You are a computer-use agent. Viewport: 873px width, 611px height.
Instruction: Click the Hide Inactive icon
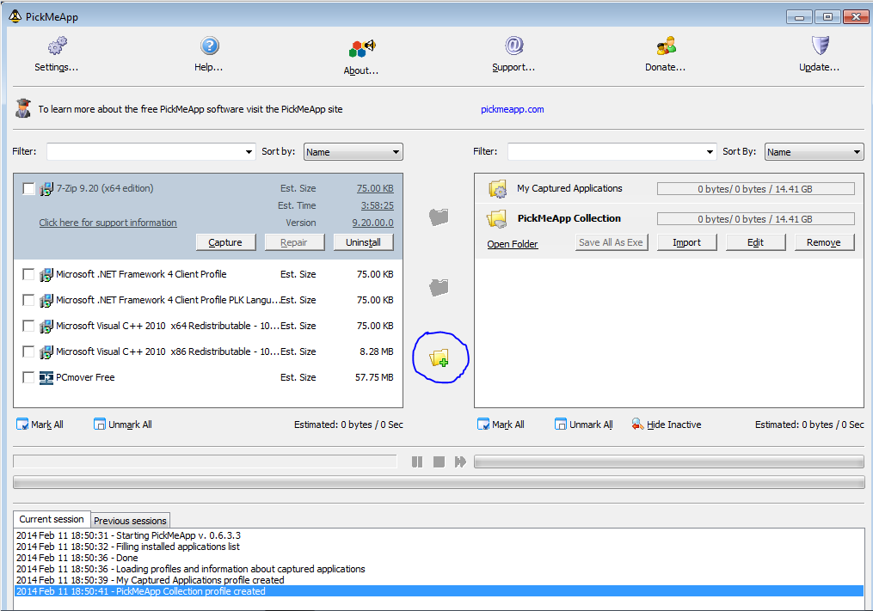(x=637, y=425)
